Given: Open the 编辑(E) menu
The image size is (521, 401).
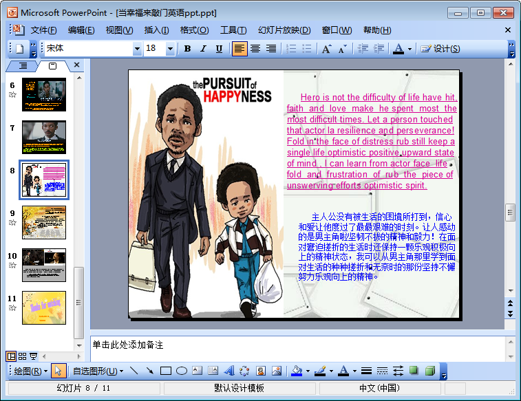Looking at the screenshot, I should click(81, 30).
